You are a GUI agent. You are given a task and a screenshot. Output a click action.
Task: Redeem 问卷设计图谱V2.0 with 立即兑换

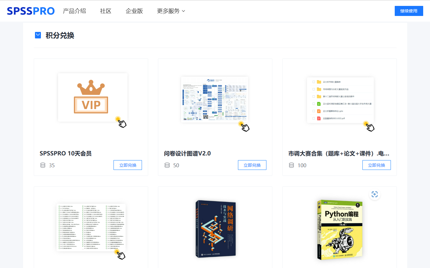(x=252, y=165)
